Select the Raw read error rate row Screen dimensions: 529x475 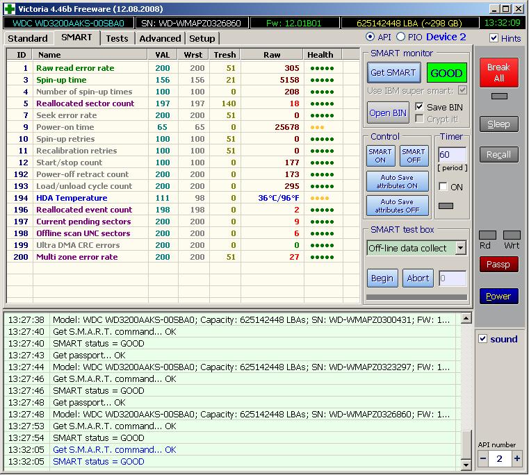184,68
